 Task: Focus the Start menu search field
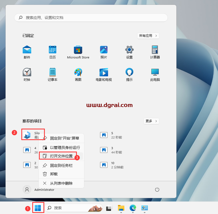[91, 18]
